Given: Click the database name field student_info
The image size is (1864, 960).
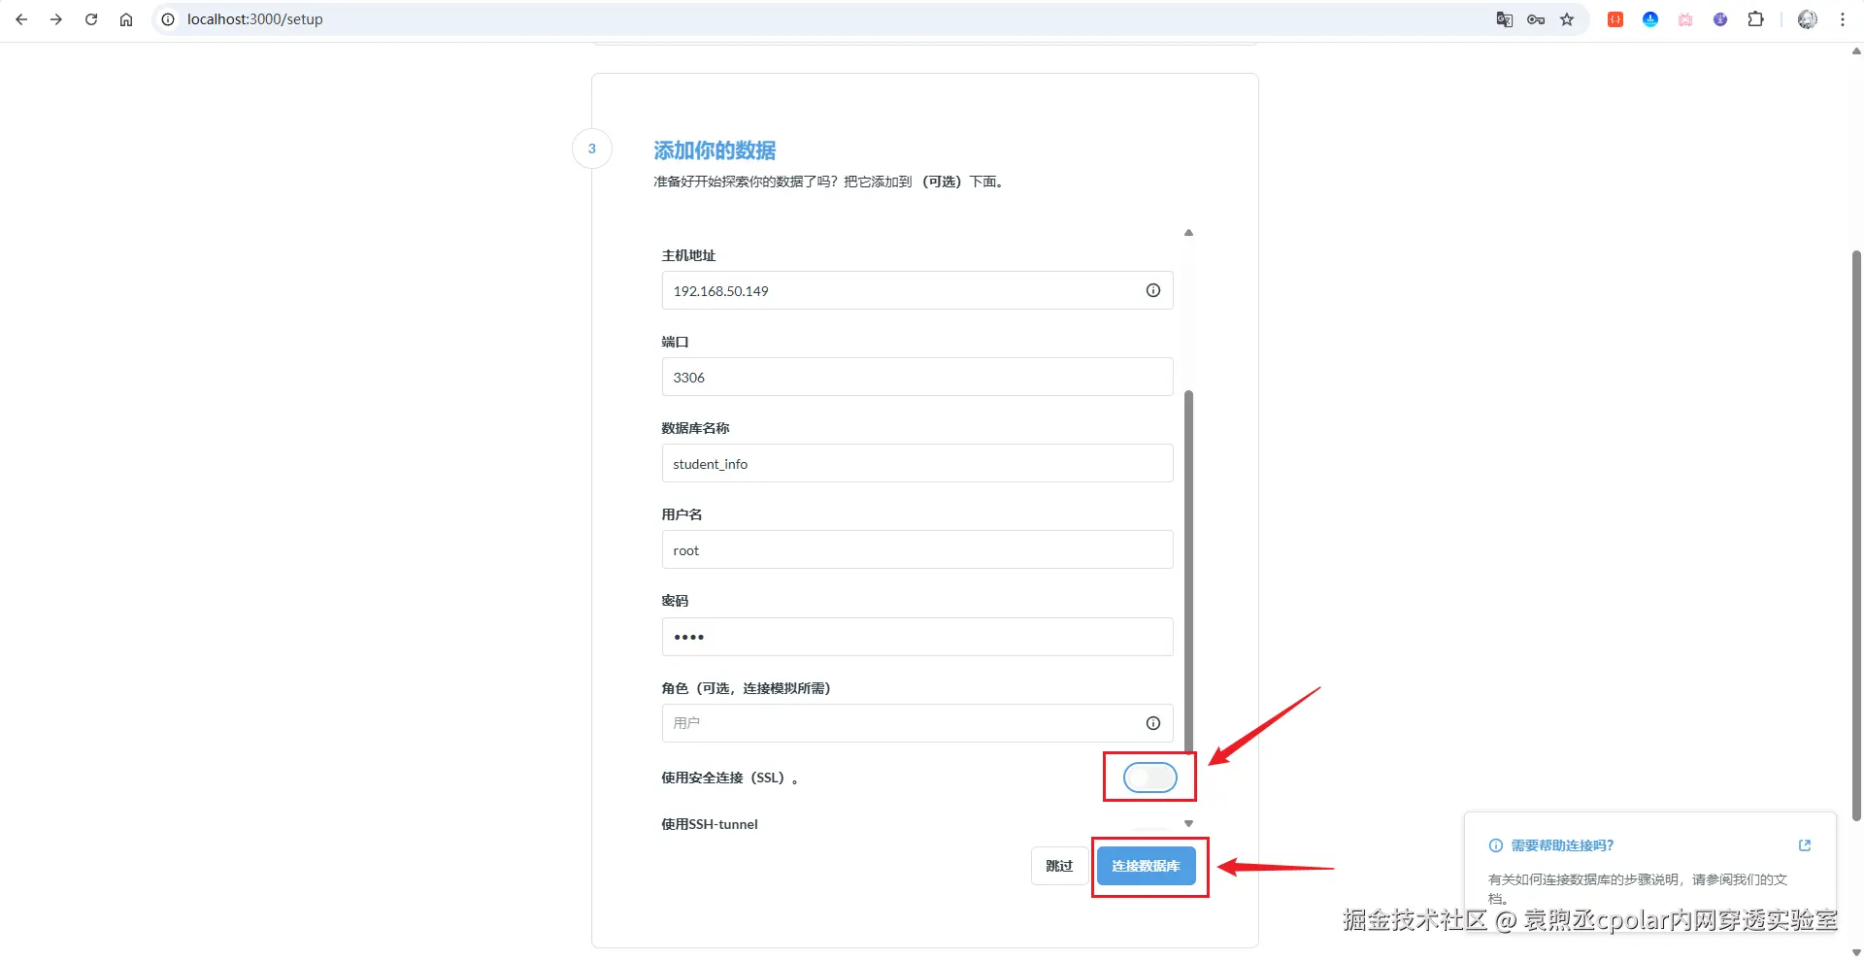Looking at the screenshot, I should pyautogui.click(x=917, y=463).
